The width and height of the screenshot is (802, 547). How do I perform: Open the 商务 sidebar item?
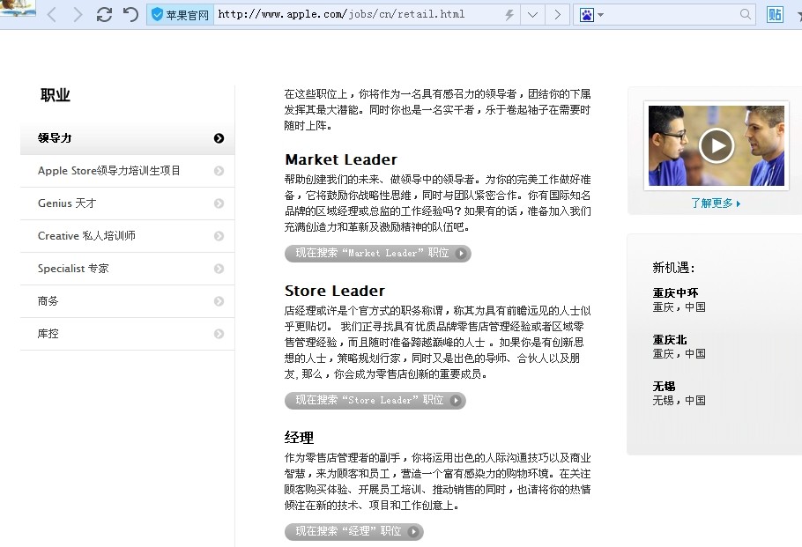[x=128, y=301]
